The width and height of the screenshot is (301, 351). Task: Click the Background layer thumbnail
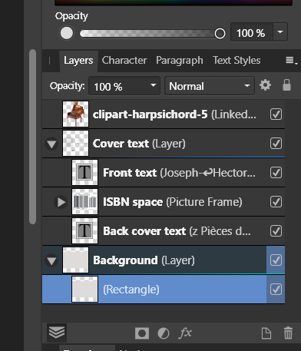click(x=76, y=260)
